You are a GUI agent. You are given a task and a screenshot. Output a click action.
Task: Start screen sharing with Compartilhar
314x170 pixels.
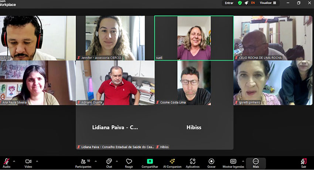click(150, 163)
